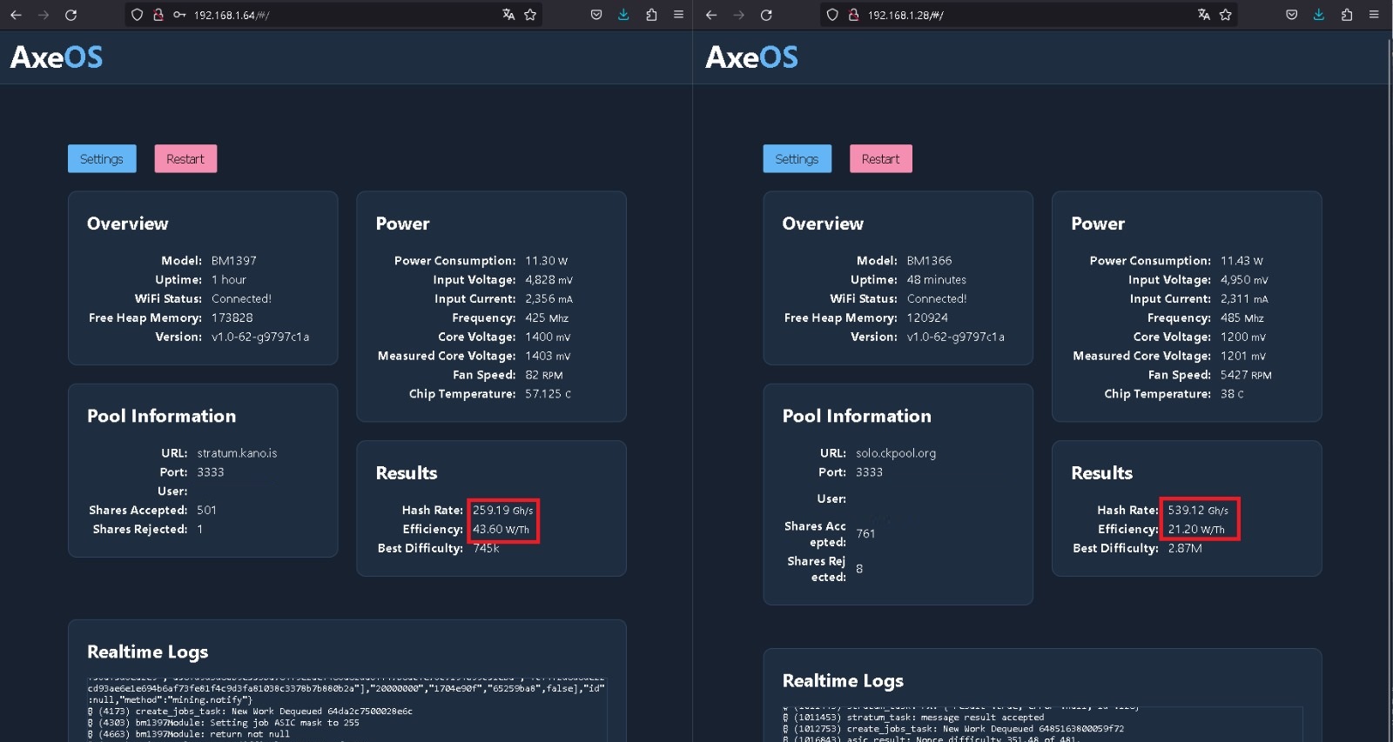This screenshot has height=742, width=1393.
Task: Restart the BM1397 miner
Action: click(185, 158)
